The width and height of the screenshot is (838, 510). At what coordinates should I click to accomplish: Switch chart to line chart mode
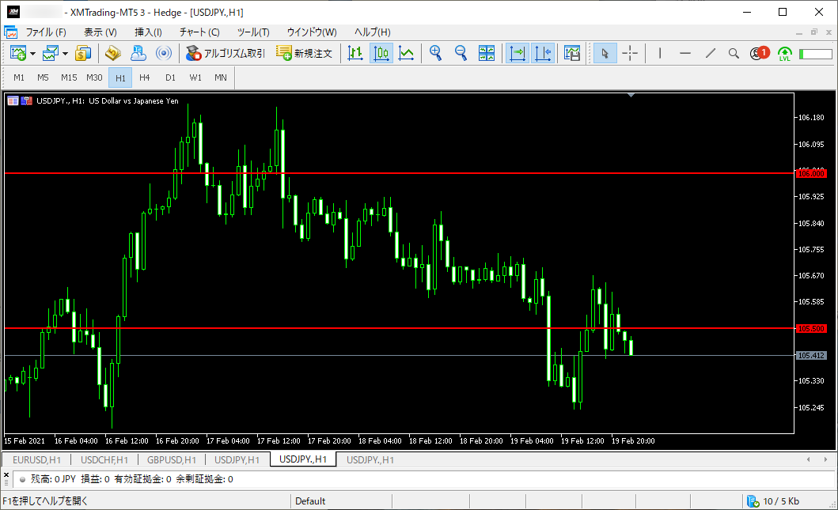[406, 53]
